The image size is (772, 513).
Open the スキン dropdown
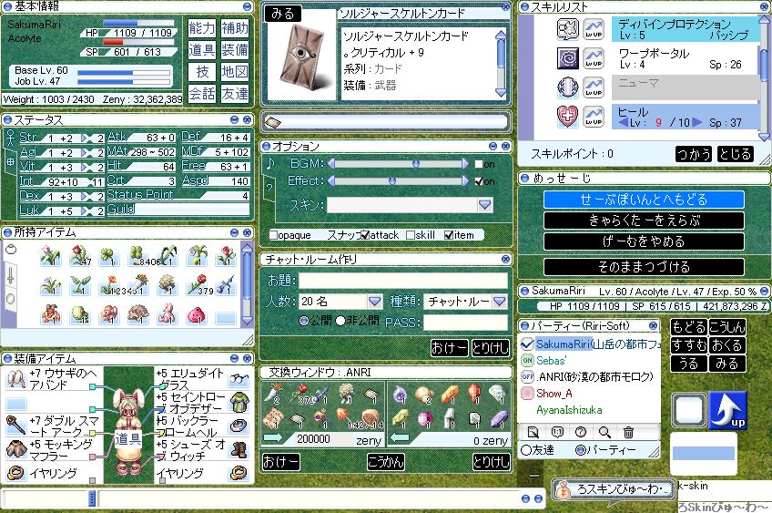(485, 204)
